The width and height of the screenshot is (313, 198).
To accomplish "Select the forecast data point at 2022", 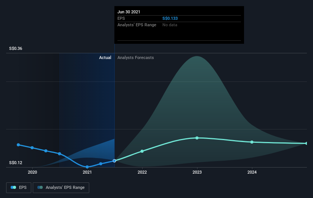I will [142, 151].
